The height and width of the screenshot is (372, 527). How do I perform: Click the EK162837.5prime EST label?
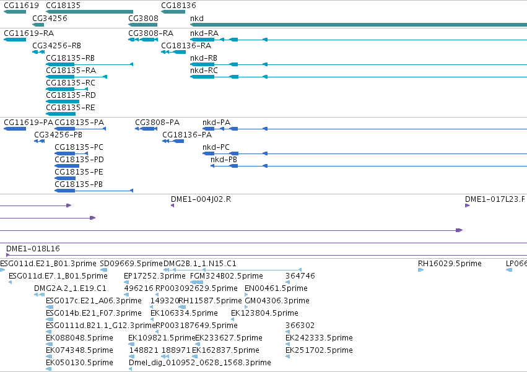pos(225,350)
